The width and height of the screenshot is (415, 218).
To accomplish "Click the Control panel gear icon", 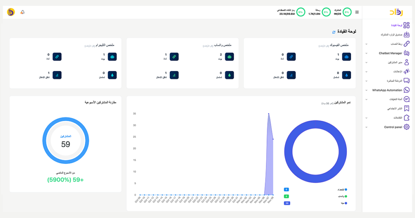I will (406, 127).
